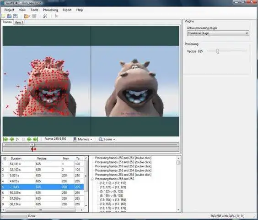
Task: Click the Save project floppy icon
Action: pos(10,16)
